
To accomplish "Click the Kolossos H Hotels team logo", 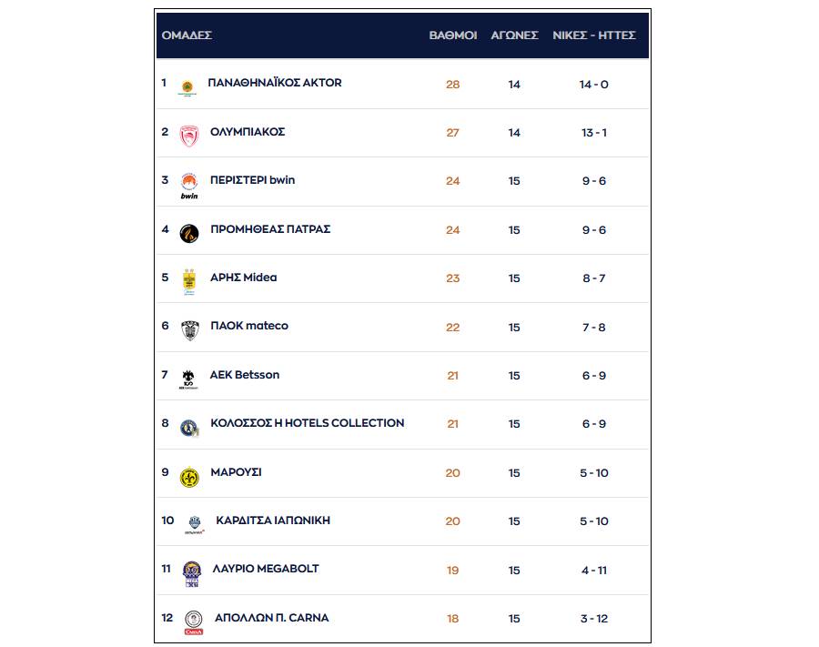I will coord(188,429).
